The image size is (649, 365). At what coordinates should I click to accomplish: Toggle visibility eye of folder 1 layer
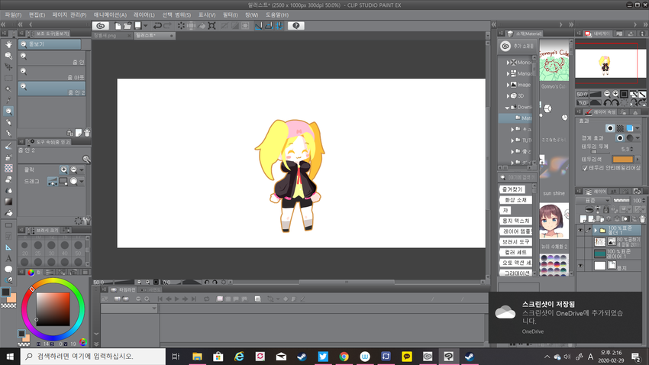(x=580, y=231)
